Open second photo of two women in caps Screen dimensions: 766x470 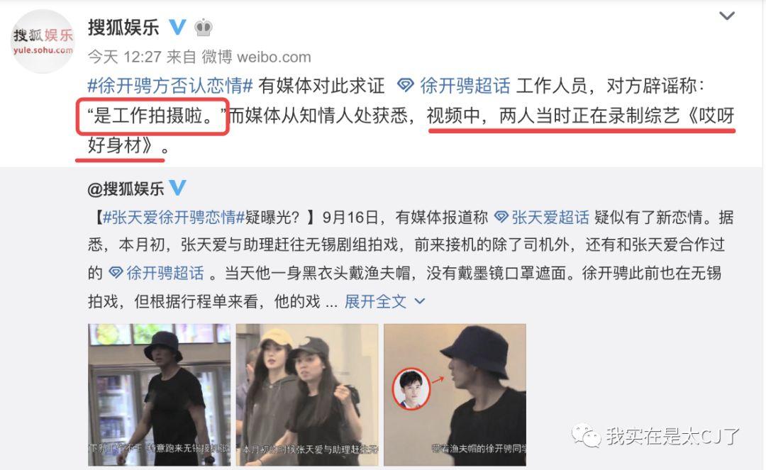[x=307, y=394]
